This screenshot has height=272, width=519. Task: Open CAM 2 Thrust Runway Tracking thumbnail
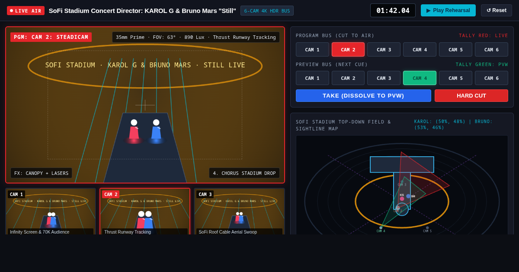point(145,211)
